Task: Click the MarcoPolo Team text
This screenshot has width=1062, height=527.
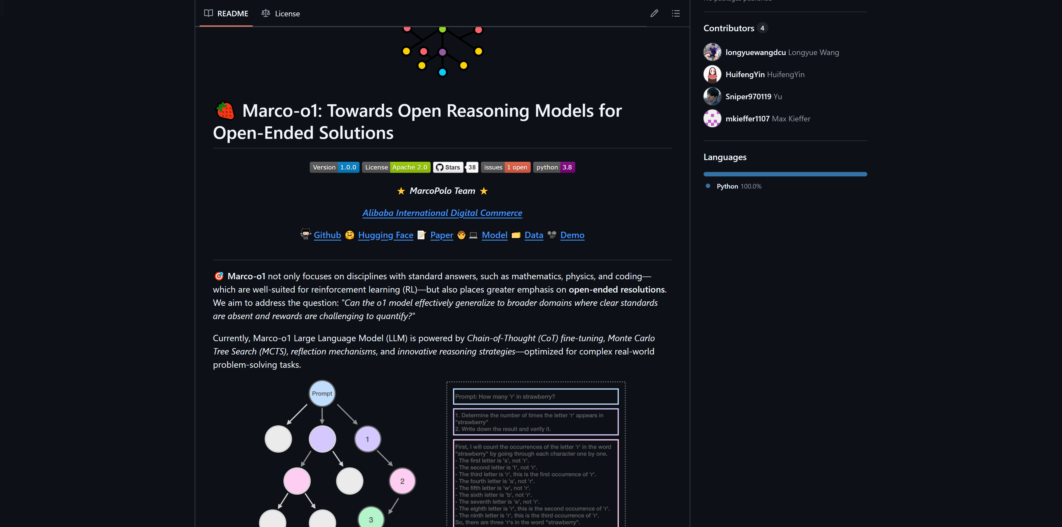Action: tap(442, 191)
